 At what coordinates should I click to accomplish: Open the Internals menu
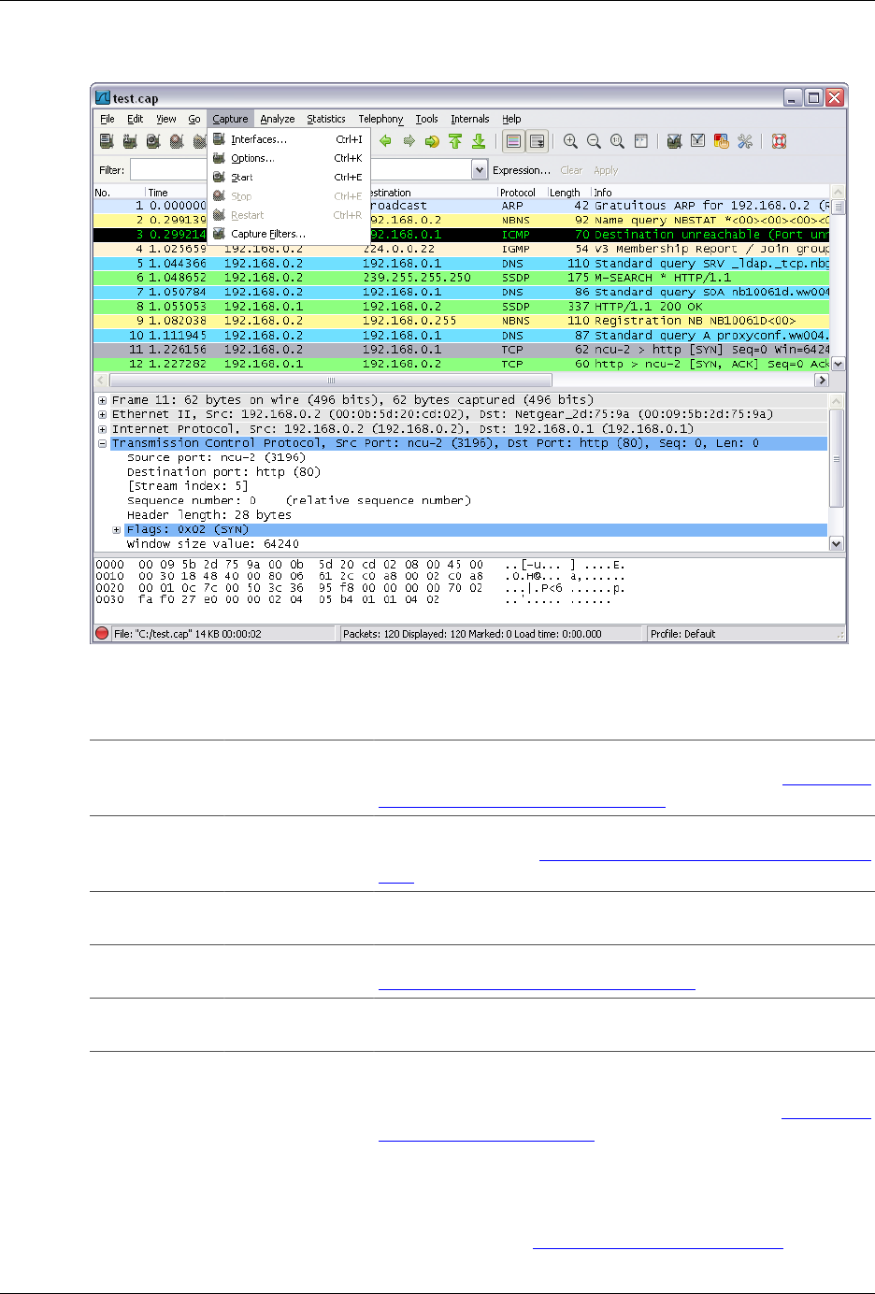[470, 119]
